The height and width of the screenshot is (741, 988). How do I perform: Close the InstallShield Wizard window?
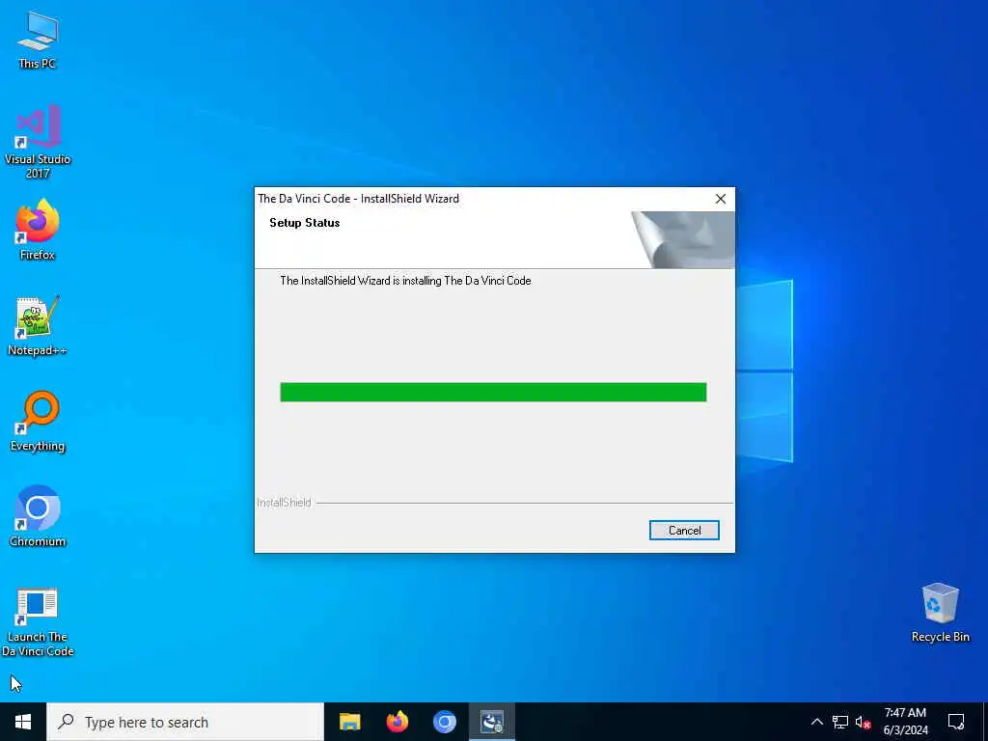(720, 199)
